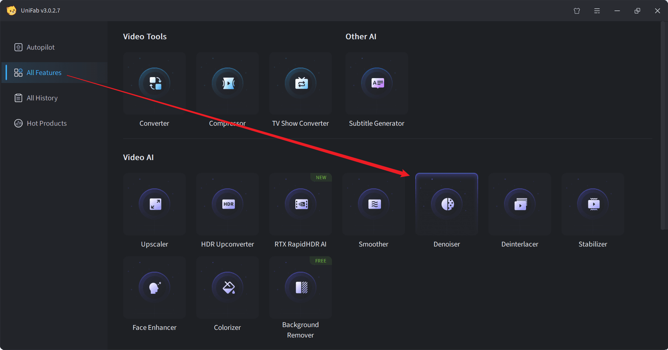Select the Colorizer tool icon

[x=227, y=287]
